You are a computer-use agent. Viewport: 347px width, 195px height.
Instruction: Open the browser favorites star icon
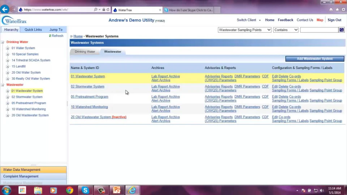[337, 9]
